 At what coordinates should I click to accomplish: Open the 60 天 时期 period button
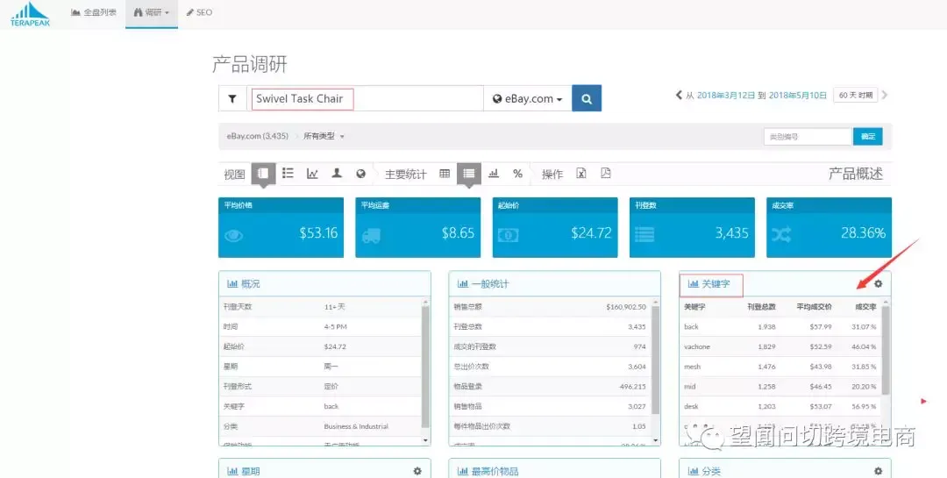tap(855, 95)
